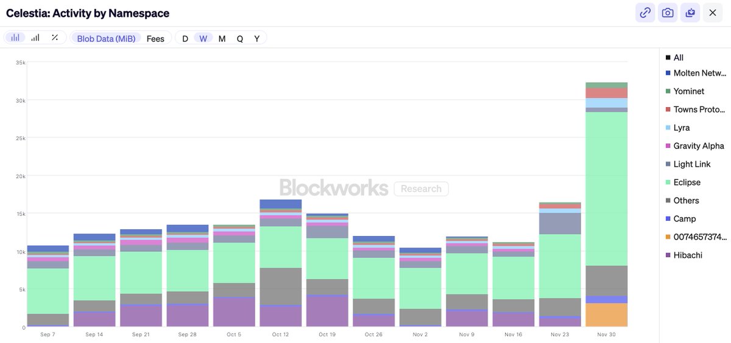Click the Oct 5 x-axis label

tap(234, 334)
